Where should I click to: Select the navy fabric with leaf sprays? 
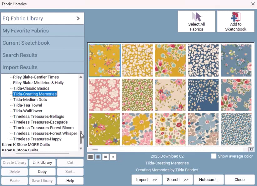[203, 95]
